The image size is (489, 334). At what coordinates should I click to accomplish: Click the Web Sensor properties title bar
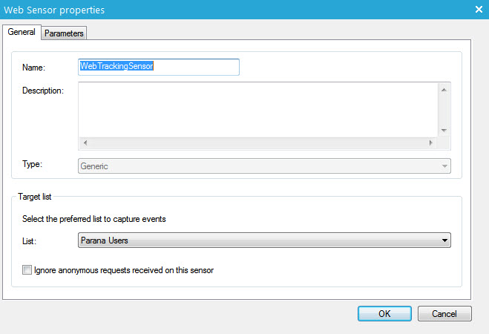[x=223, y=10]
